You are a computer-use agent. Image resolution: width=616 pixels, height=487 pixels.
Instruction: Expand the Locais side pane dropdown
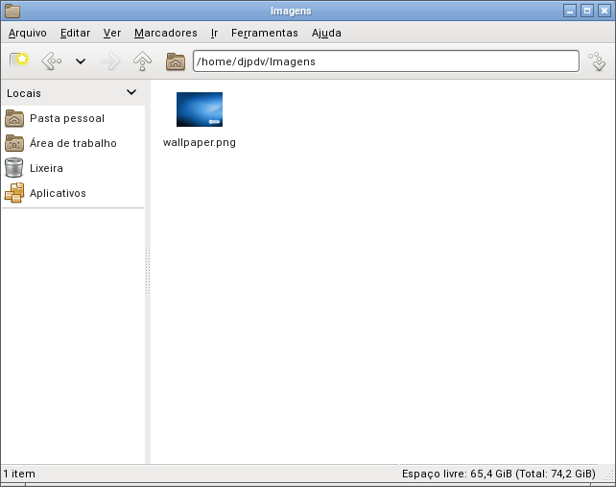tap(131, 92)
